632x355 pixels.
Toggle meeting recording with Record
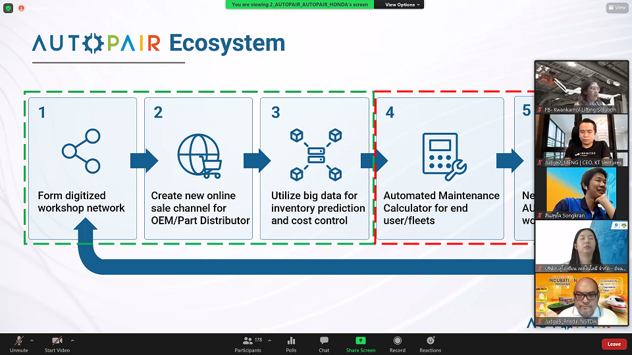pyautogui.click(x=397, y=343)
